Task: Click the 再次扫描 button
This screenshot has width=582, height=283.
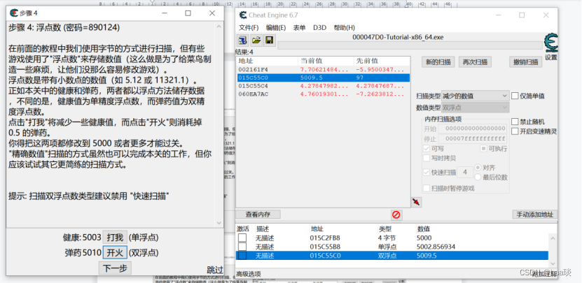Action: point(475,62)
